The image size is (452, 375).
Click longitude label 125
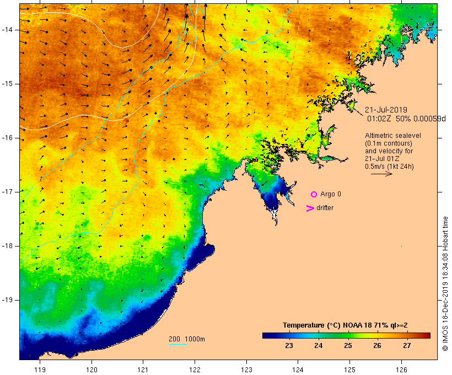349,369
